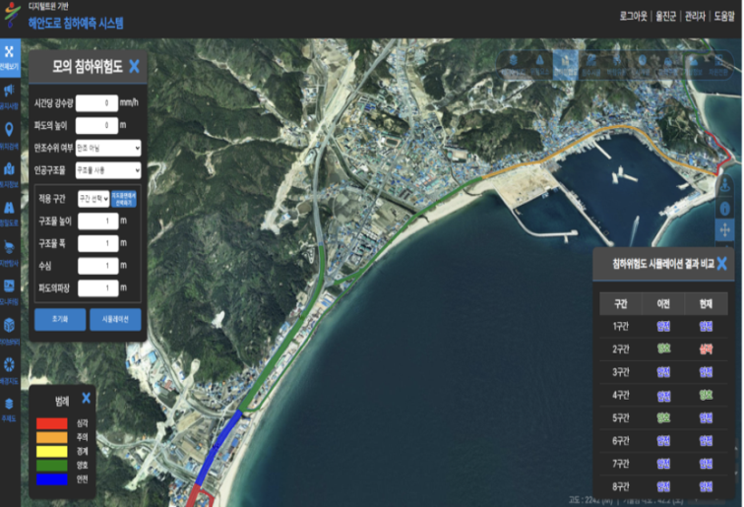Click the info icon on map's right edge
This screenshot has width=744, height=507.
[x=725, y=208]
